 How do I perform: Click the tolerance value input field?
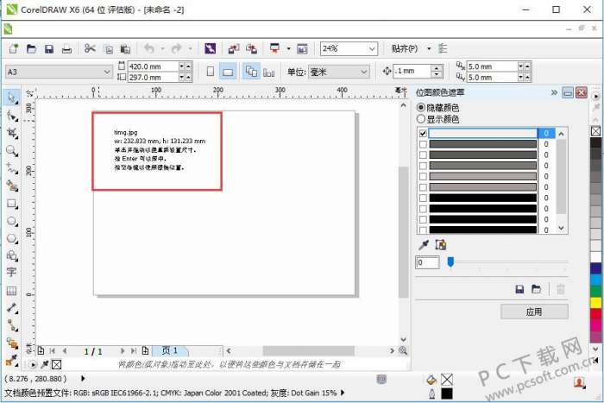[427, 262]
